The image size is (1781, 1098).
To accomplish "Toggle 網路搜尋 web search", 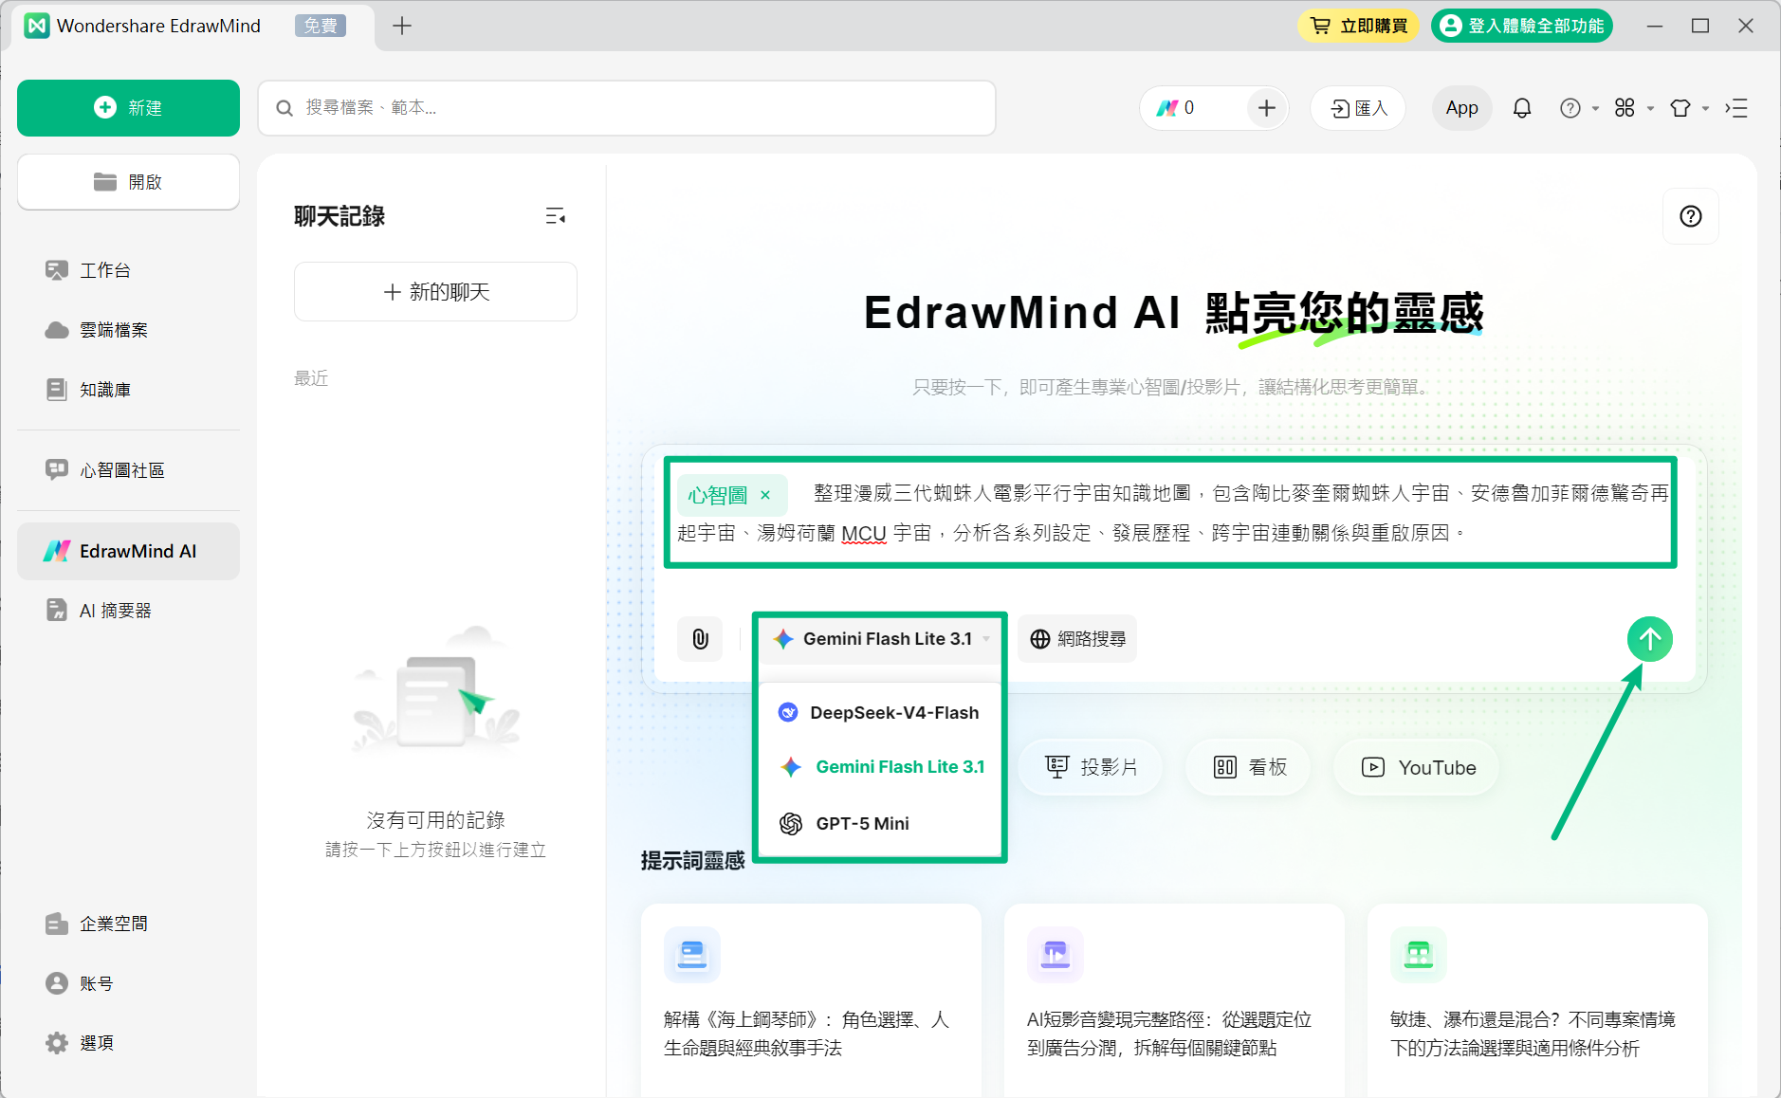I will click(x=1077, y=639).
